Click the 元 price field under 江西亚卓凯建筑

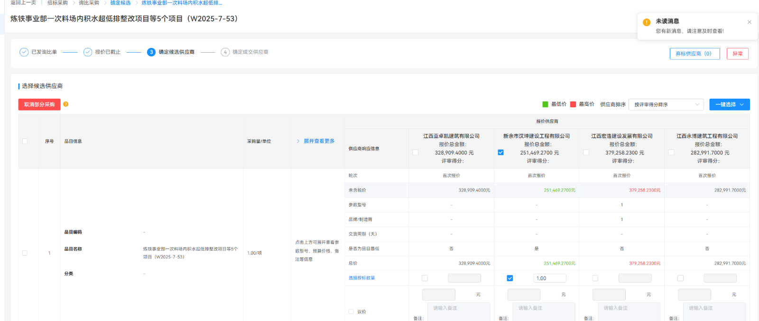point(439,294)
